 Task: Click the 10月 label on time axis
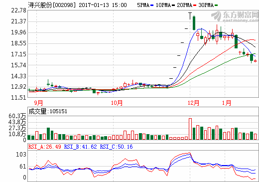click(x=117, y=103)
